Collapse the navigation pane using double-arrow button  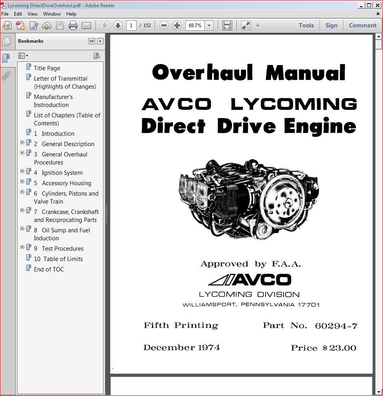pyautogui.click(x=92, y=41)
